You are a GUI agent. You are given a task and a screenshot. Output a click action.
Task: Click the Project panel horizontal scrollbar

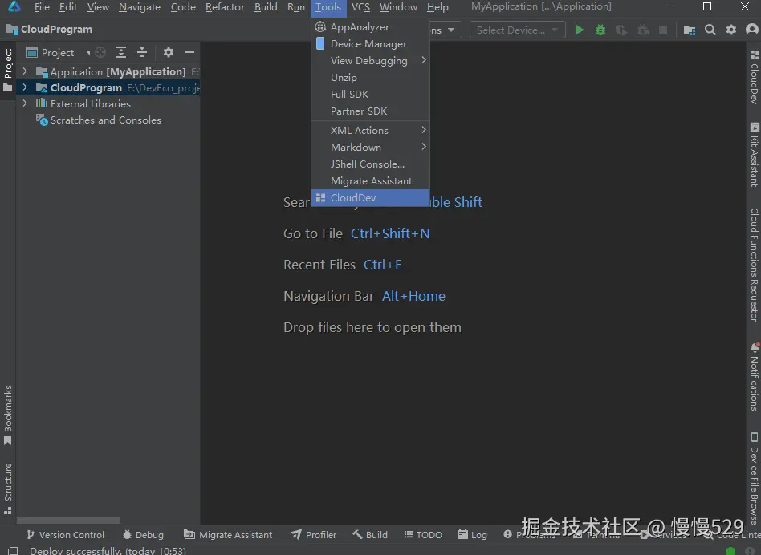click(68, 520)
